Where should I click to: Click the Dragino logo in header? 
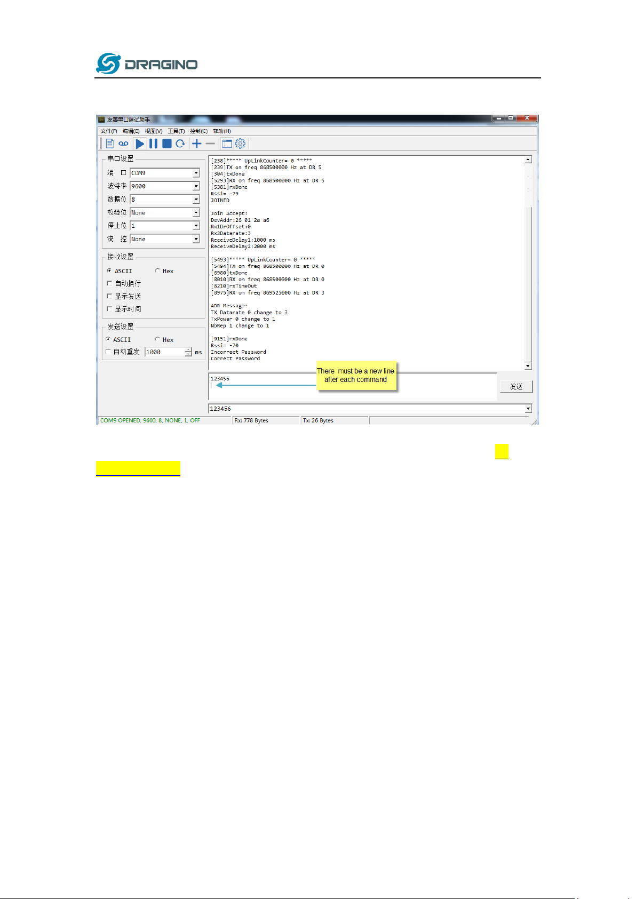[147, 63]
